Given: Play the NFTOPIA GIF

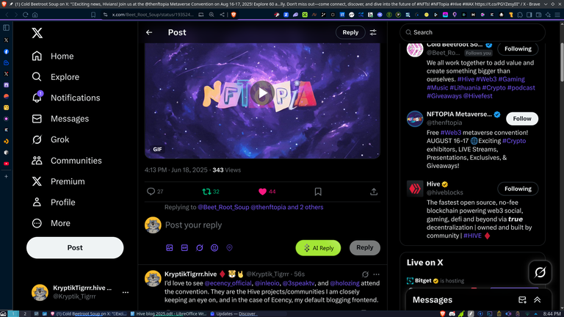Looking at the screenshot, I should point(262,93).
